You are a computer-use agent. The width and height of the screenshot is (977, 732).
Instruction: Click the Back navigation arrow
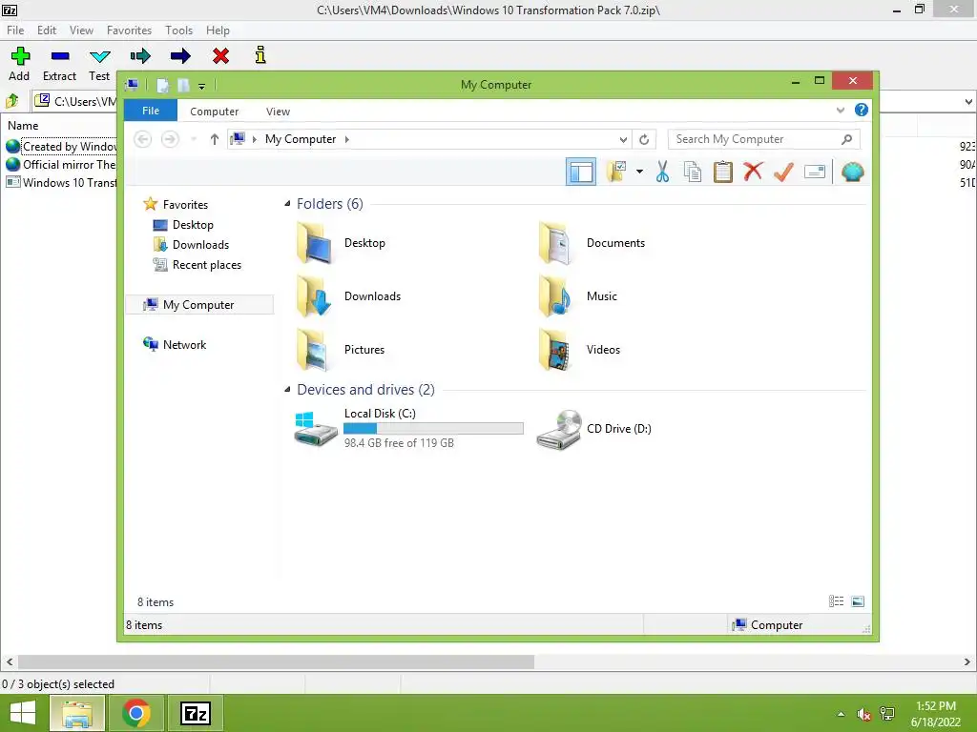143,139
